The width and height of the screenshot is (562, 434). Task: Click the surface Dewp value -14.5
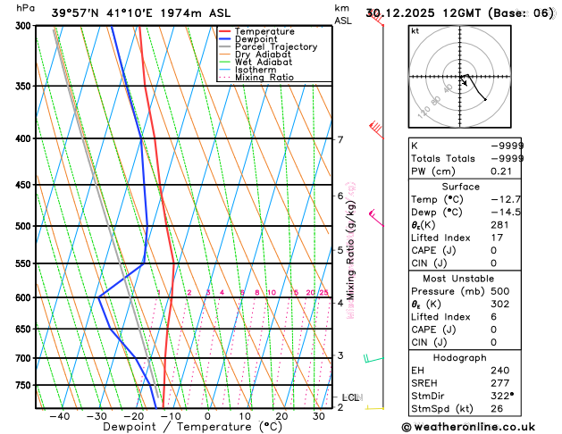tap(506, 212)
